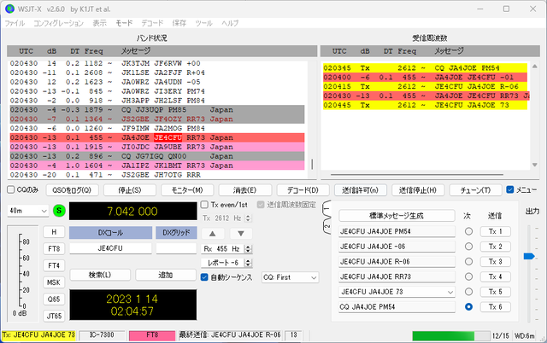This screenshot has width=547, height=343.
Task: Click the empty DXグリッド input field
Action: [177, 248]
